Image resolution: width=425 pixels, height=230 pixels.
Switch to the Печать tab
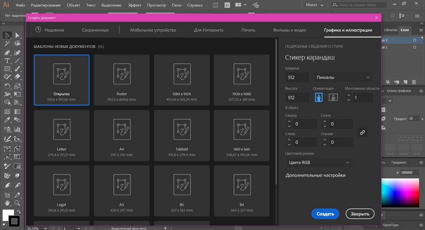click(x=248, y=30)
